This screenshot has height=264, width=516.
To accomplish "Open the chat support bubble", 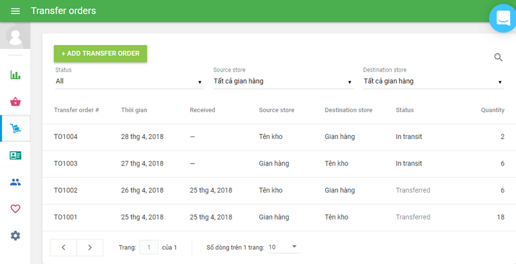I will (503, 19).
